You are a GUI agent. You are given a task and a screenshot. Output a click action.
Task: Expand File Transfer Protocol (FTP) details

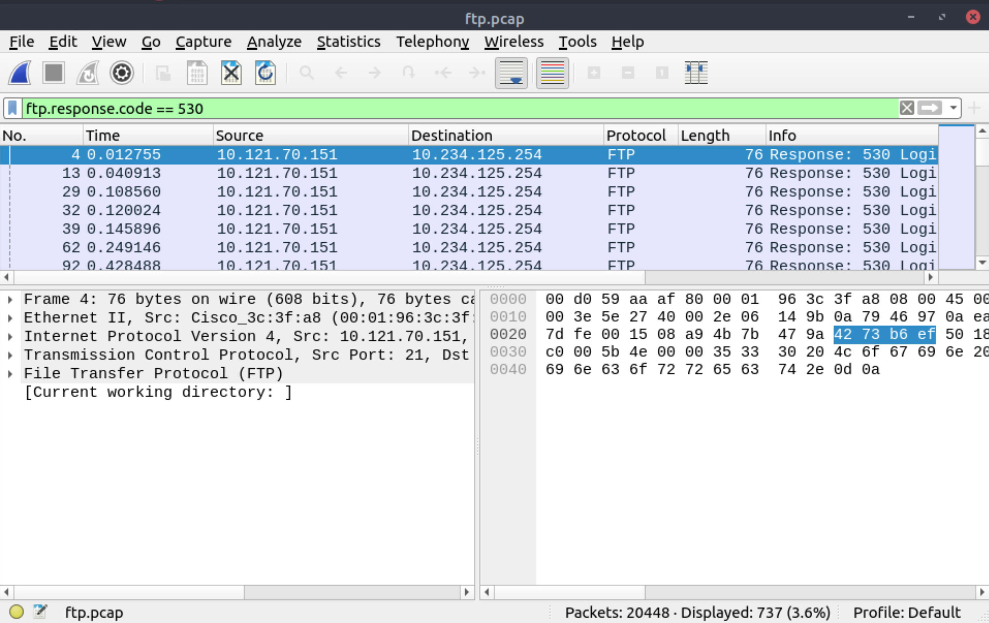[10, 374]
